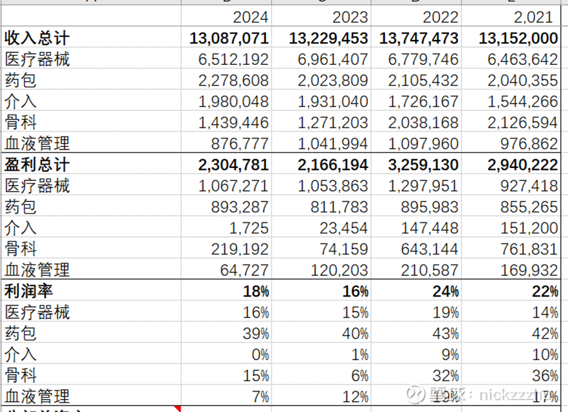Click the cell with 1,097,960
The image size is (568, 412).
tap(416, 144)
